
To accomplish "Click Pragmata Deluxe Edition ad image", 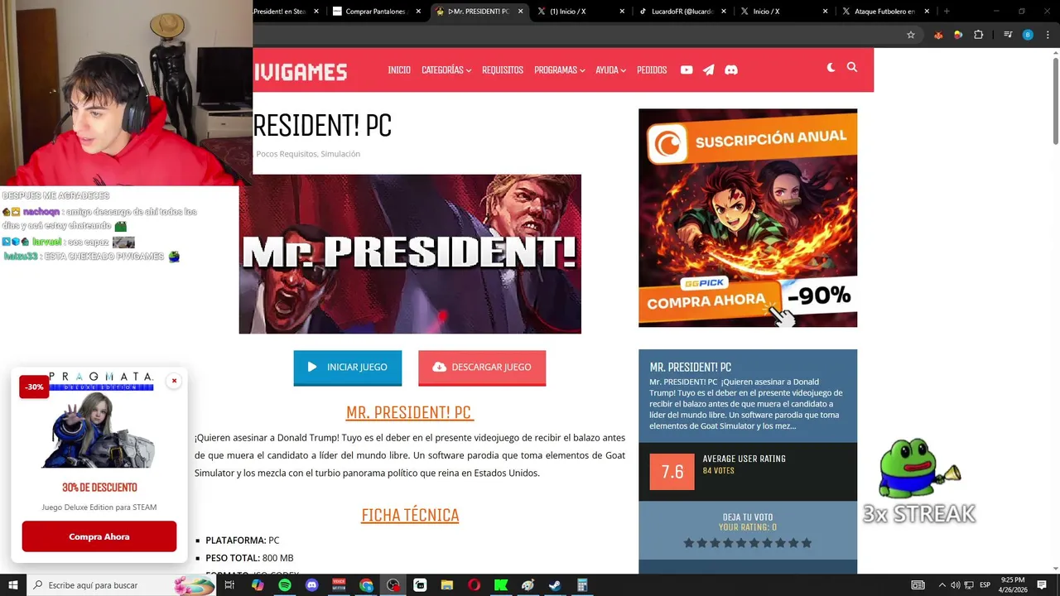I will (99, 421).
